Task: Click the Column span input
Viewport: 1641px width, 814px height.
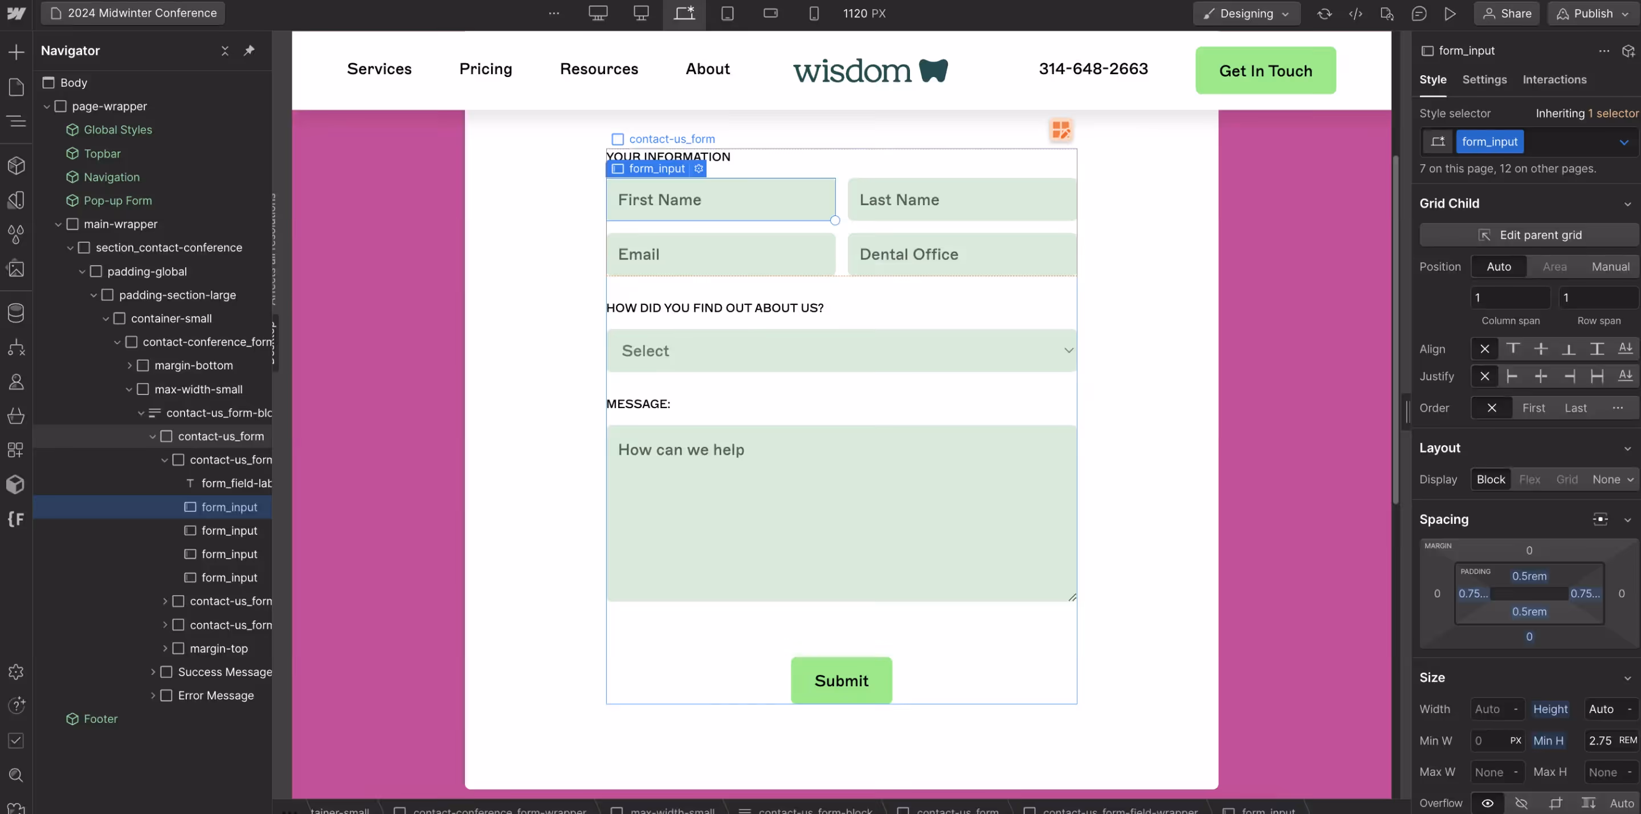Action: tap(1510, 298)
